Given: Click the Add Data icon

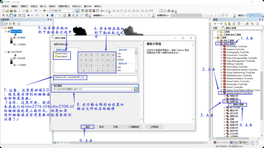Looking at the screenshot, I should point(45,11).
